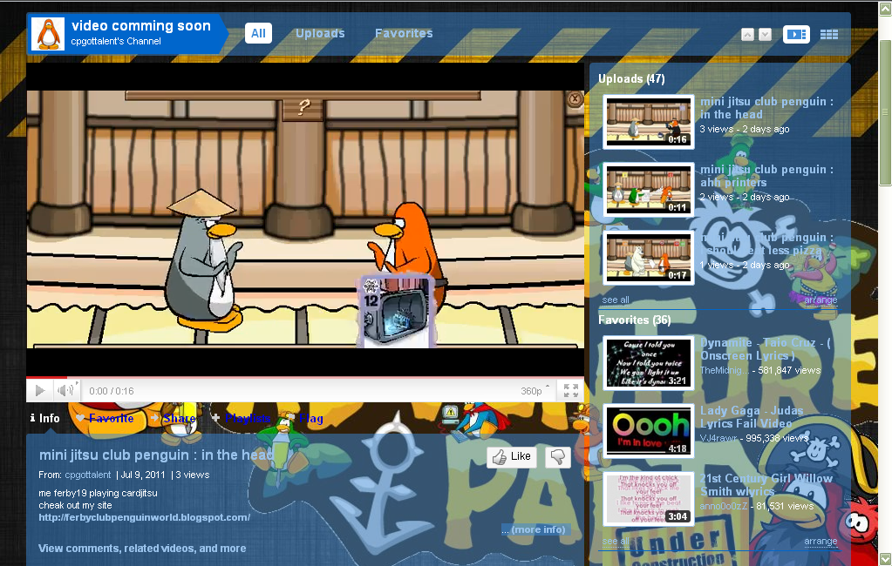This screenshot has width=892, height=566.
Task: Click Favorite under the video
Action: pyautogui.click(x=105, y=418)
